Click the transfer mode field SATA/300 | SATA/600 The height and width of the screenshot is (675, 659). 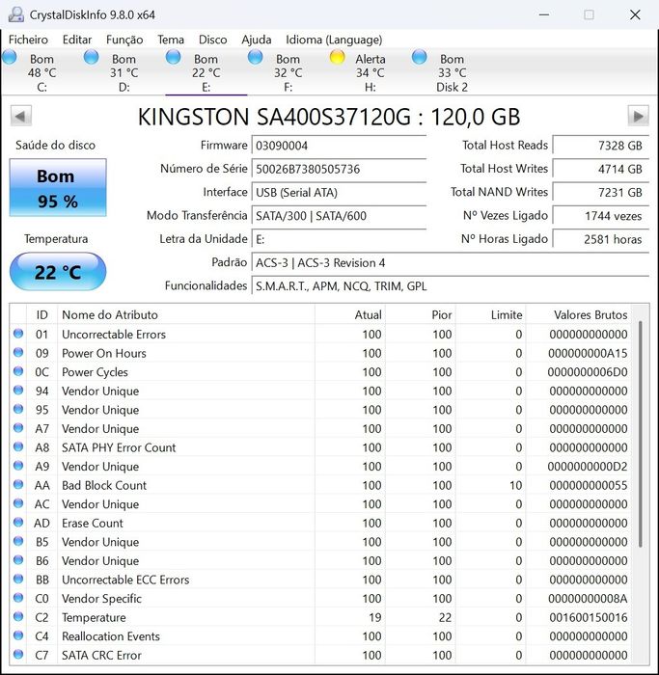pos(339,216)
